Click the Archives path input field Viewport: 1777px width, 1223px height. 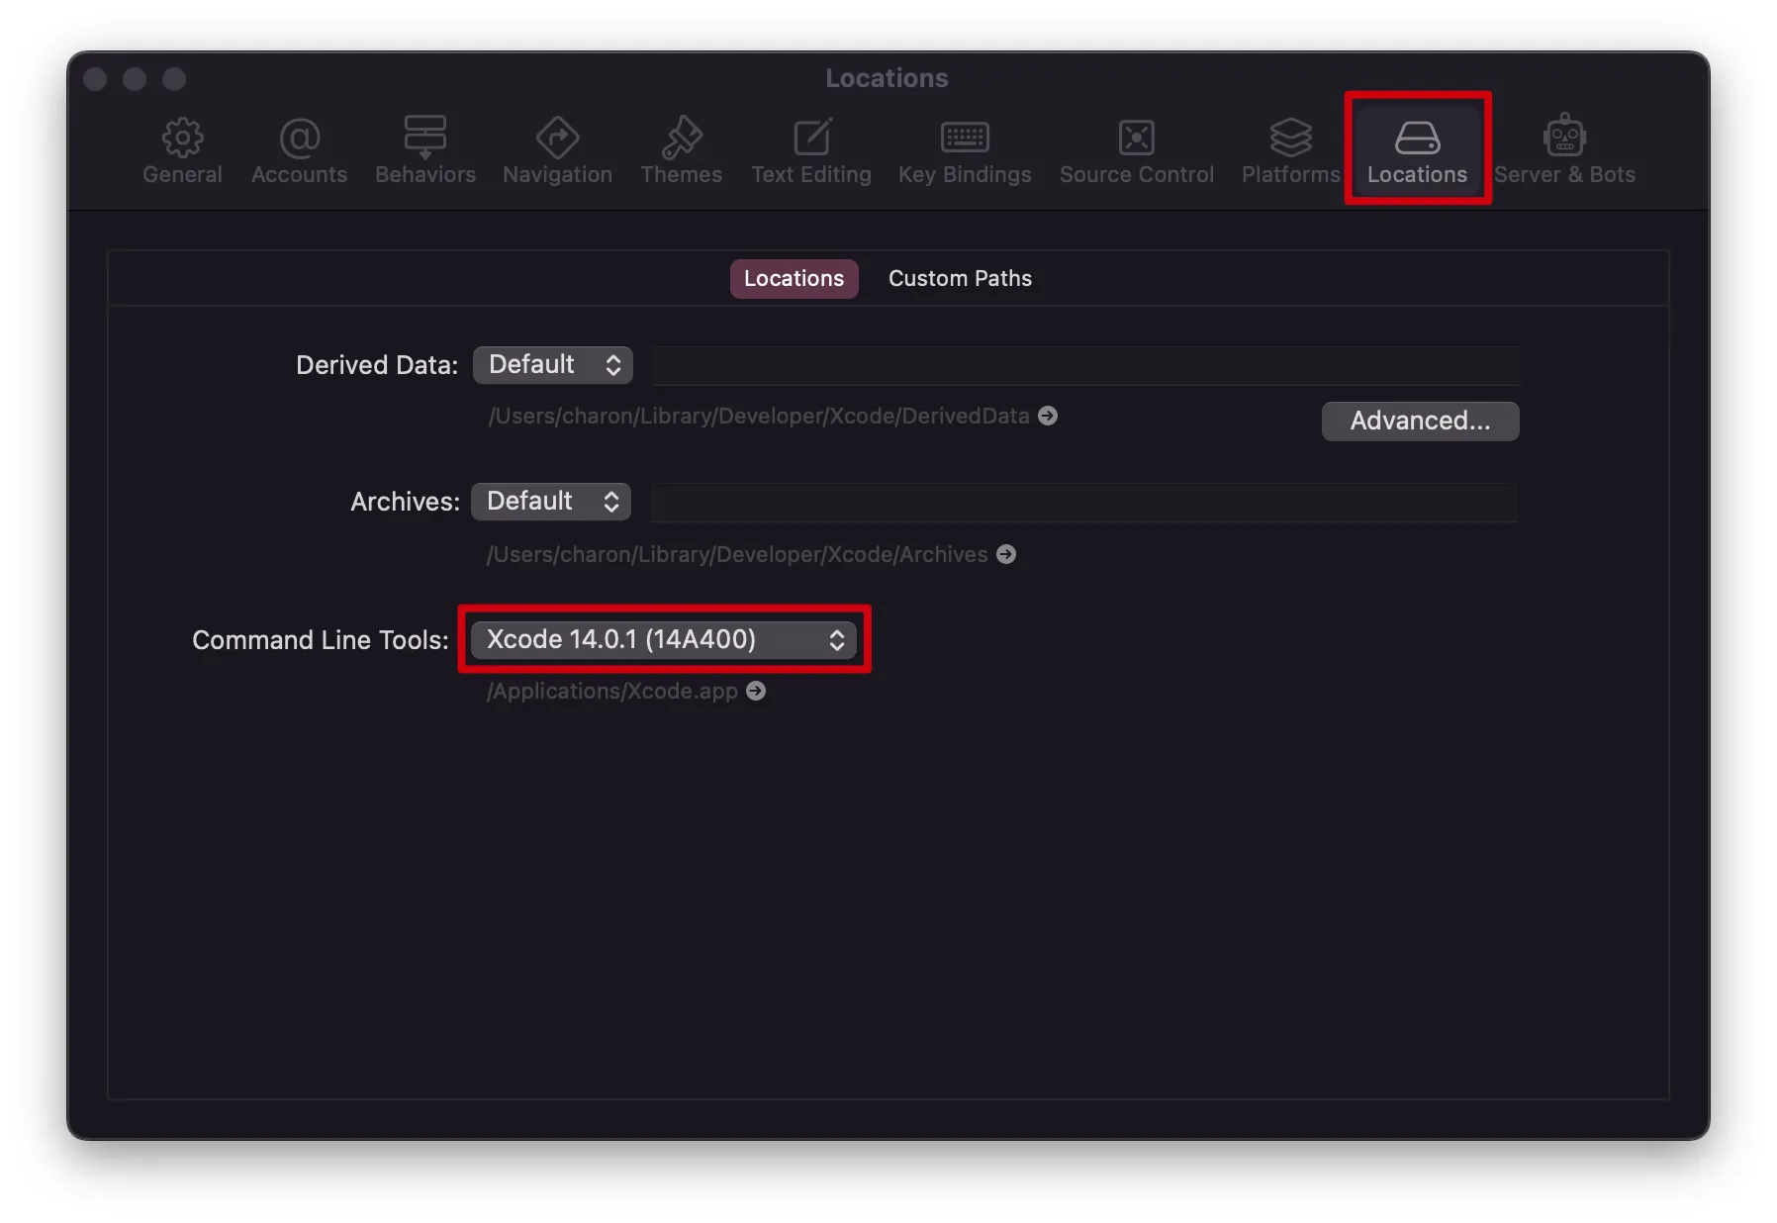pyautogui.click(x=1084, y=502)
